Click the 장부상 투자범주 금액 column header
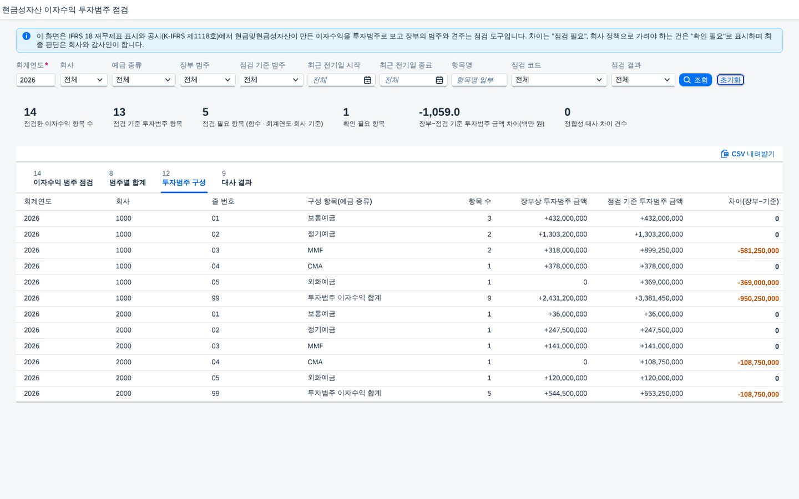This screenshot has height=499, width=799. click(554, 201)
